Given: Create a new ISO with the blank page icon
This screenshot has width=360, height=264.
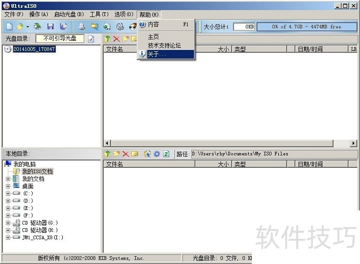Looking at the screenshot, I should pyautogui.click(x=10, y=27).
